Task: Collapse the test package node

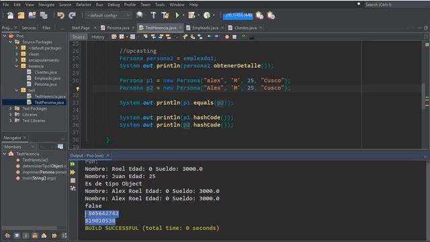Action: (16, 90)
